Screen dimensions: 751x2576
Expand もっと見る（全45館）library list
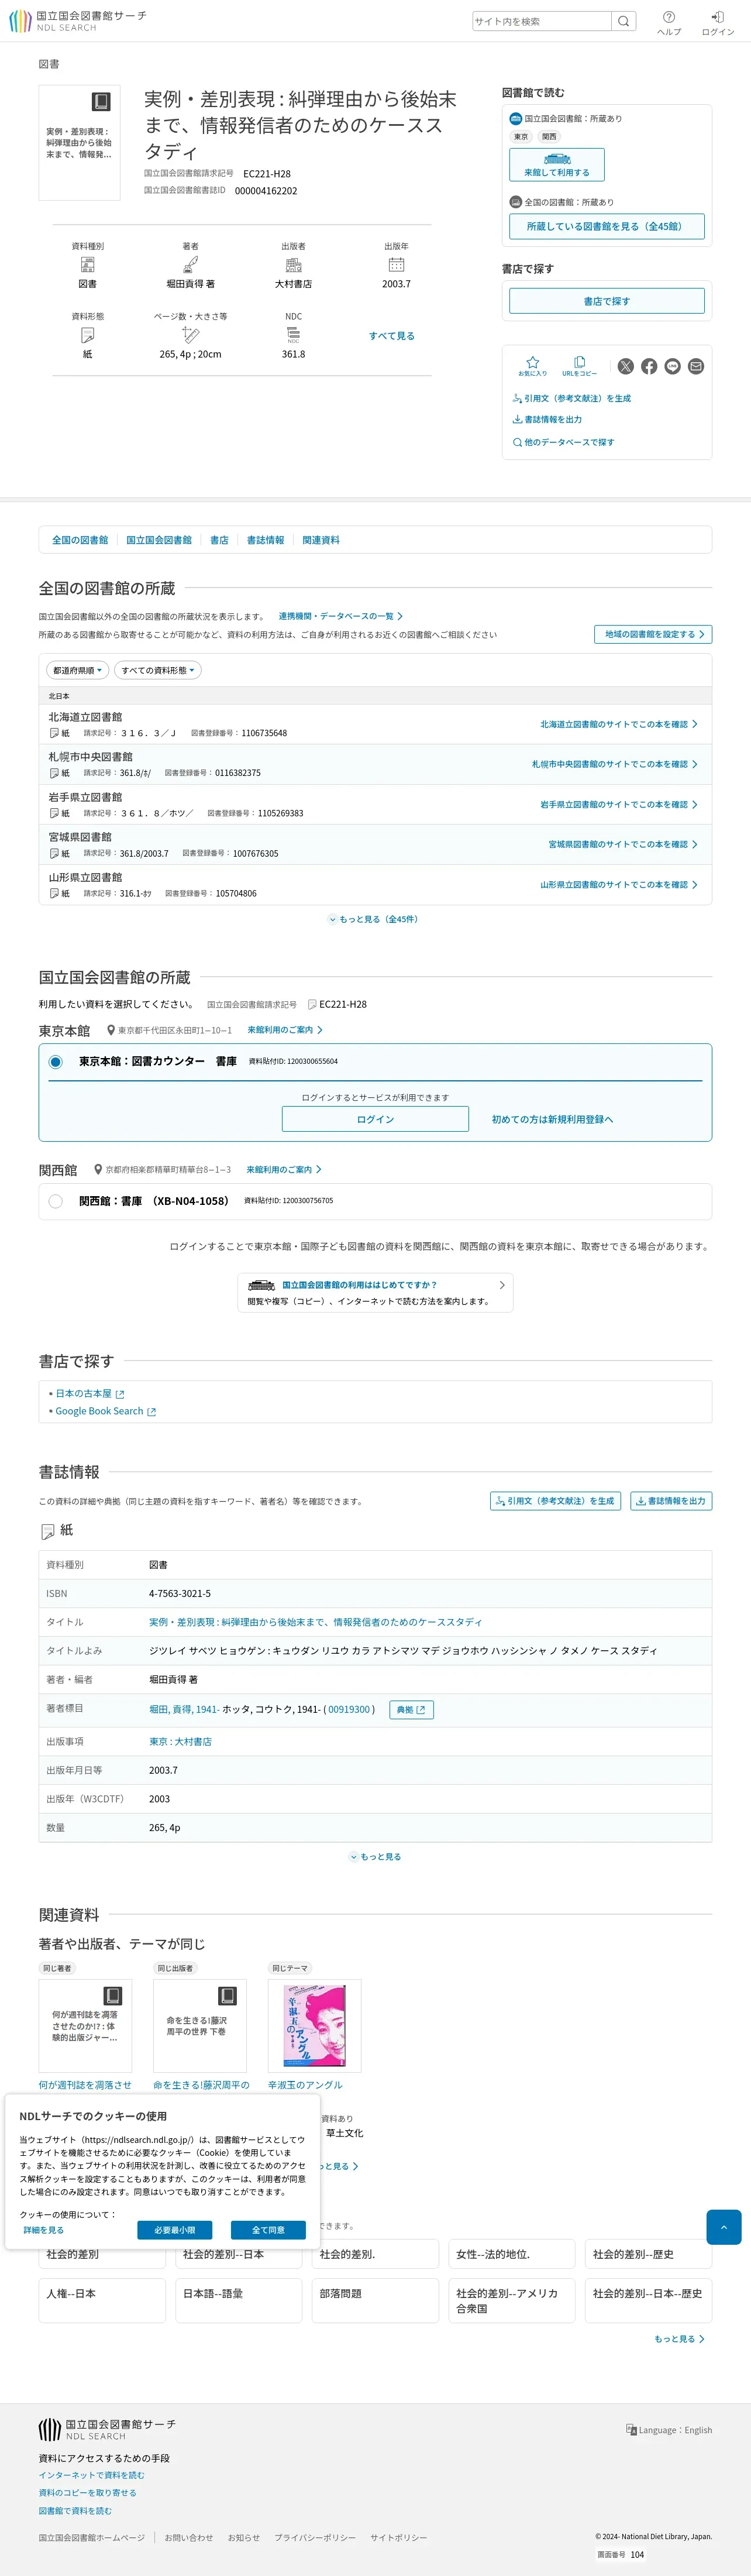coord(374,919)
